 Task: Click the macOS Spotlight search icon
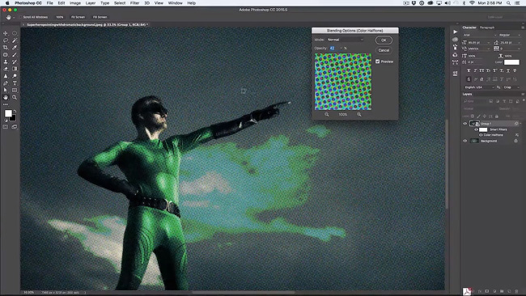pyautogui.click(x=508, y=3)
